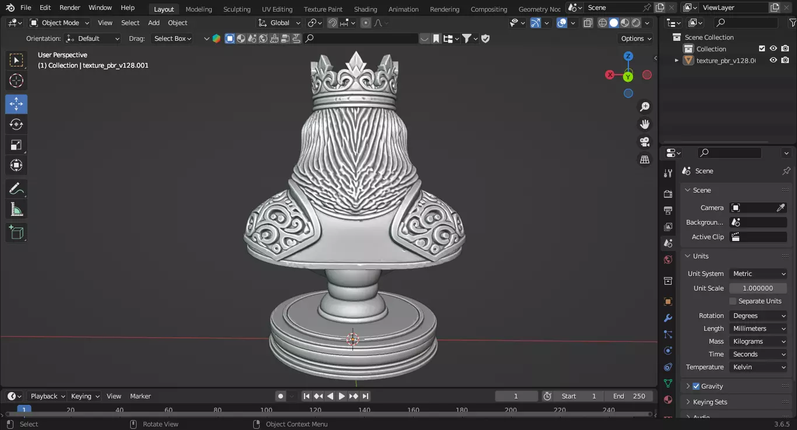Select the Cursor tool in toolbar
797x430 pixels.
[16, 81]
